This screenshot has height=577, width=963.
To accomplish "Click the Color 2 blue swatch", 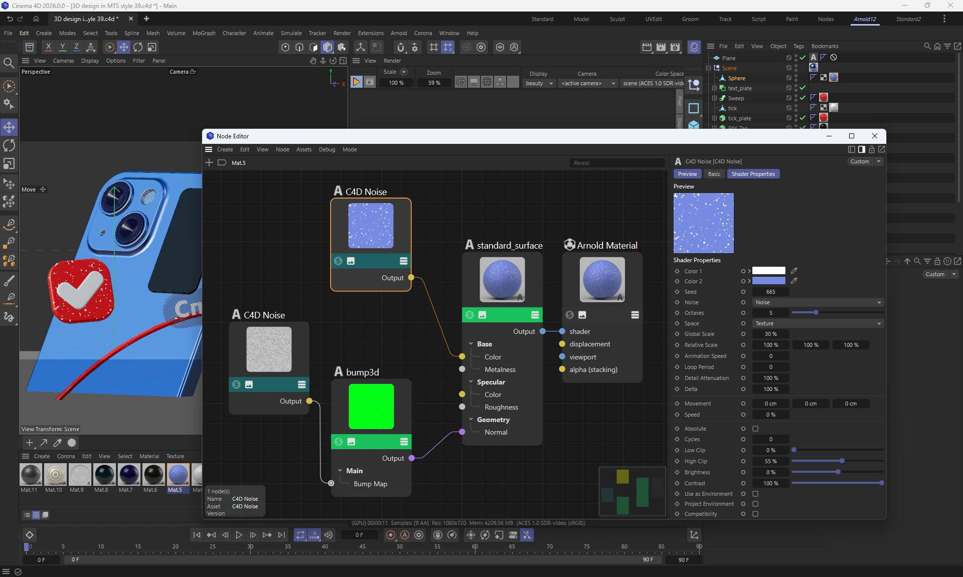I will point(768,281).
